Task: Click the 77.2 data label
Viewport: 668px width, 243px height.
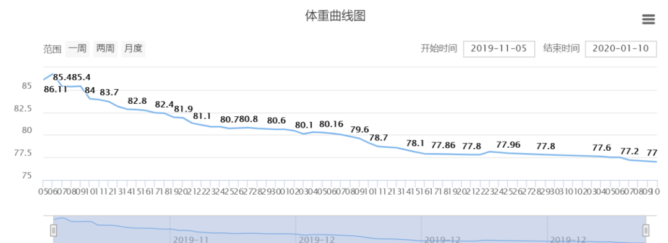Action: (629, 151)
